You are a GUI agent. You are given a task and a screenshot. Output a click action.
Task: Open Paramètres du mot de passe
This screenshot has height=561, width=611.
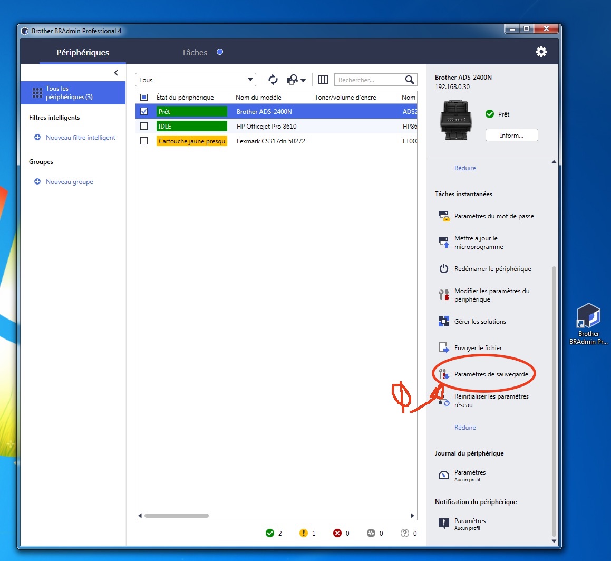[x=493, y=216]
